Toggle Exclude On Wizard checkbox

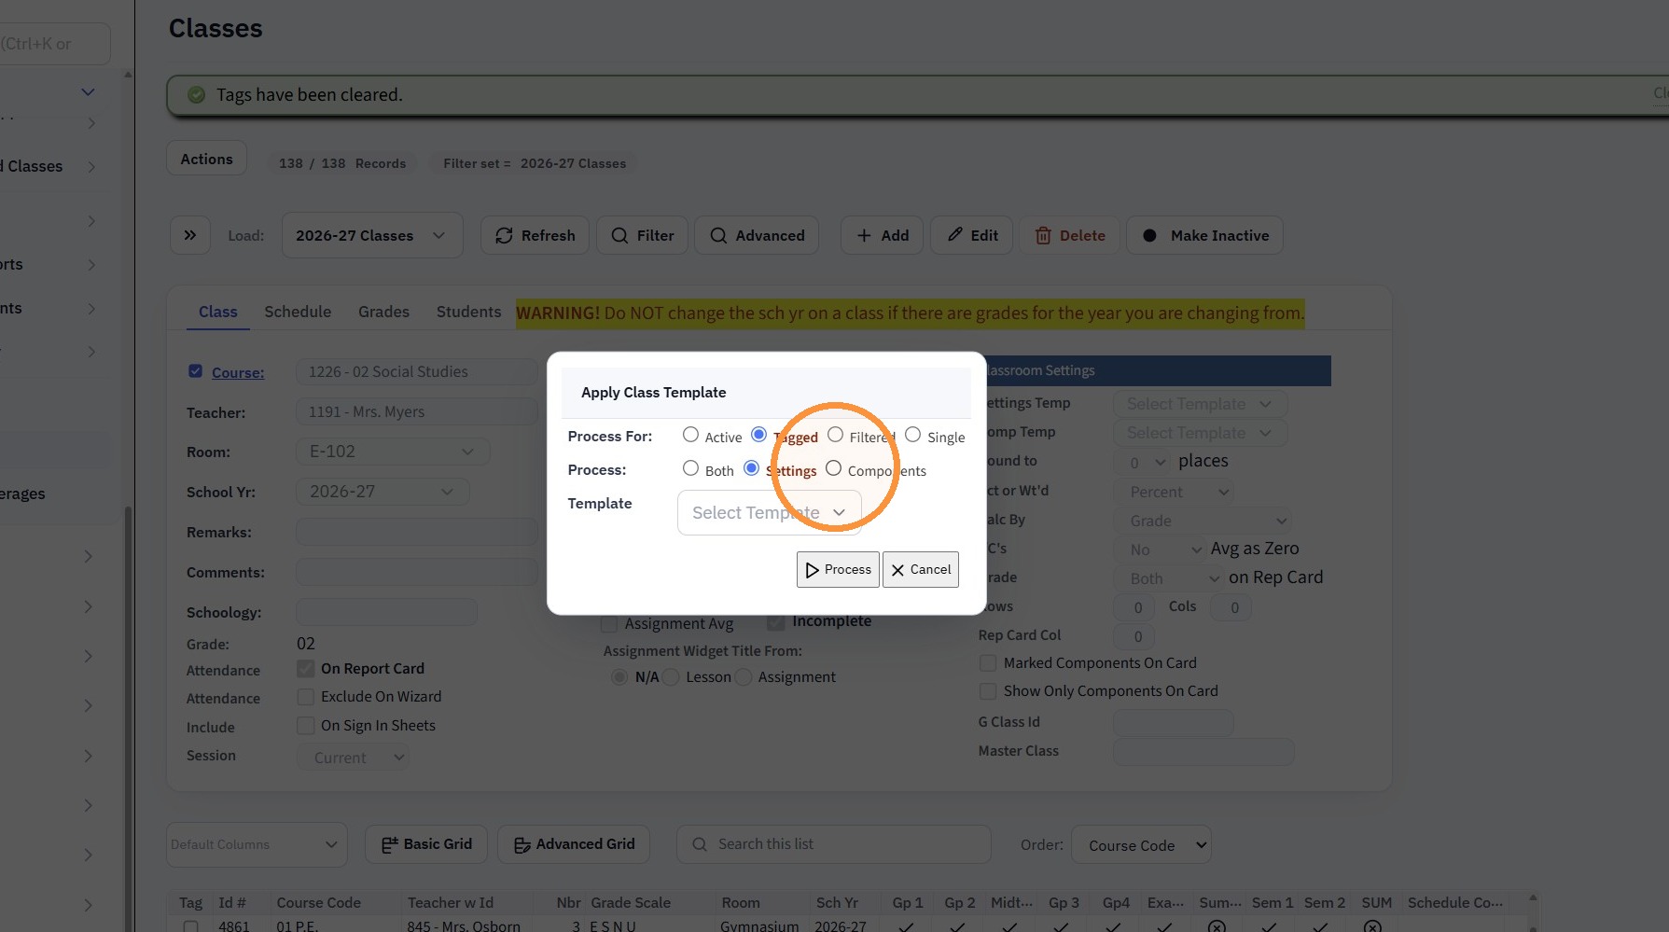point(305,697)
